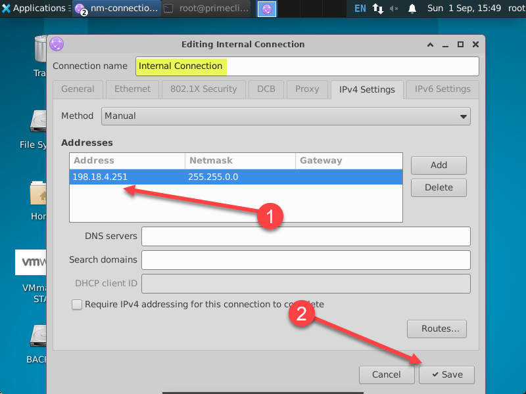Minimize the Editing Internal Connection window

(x=445, y=44)
